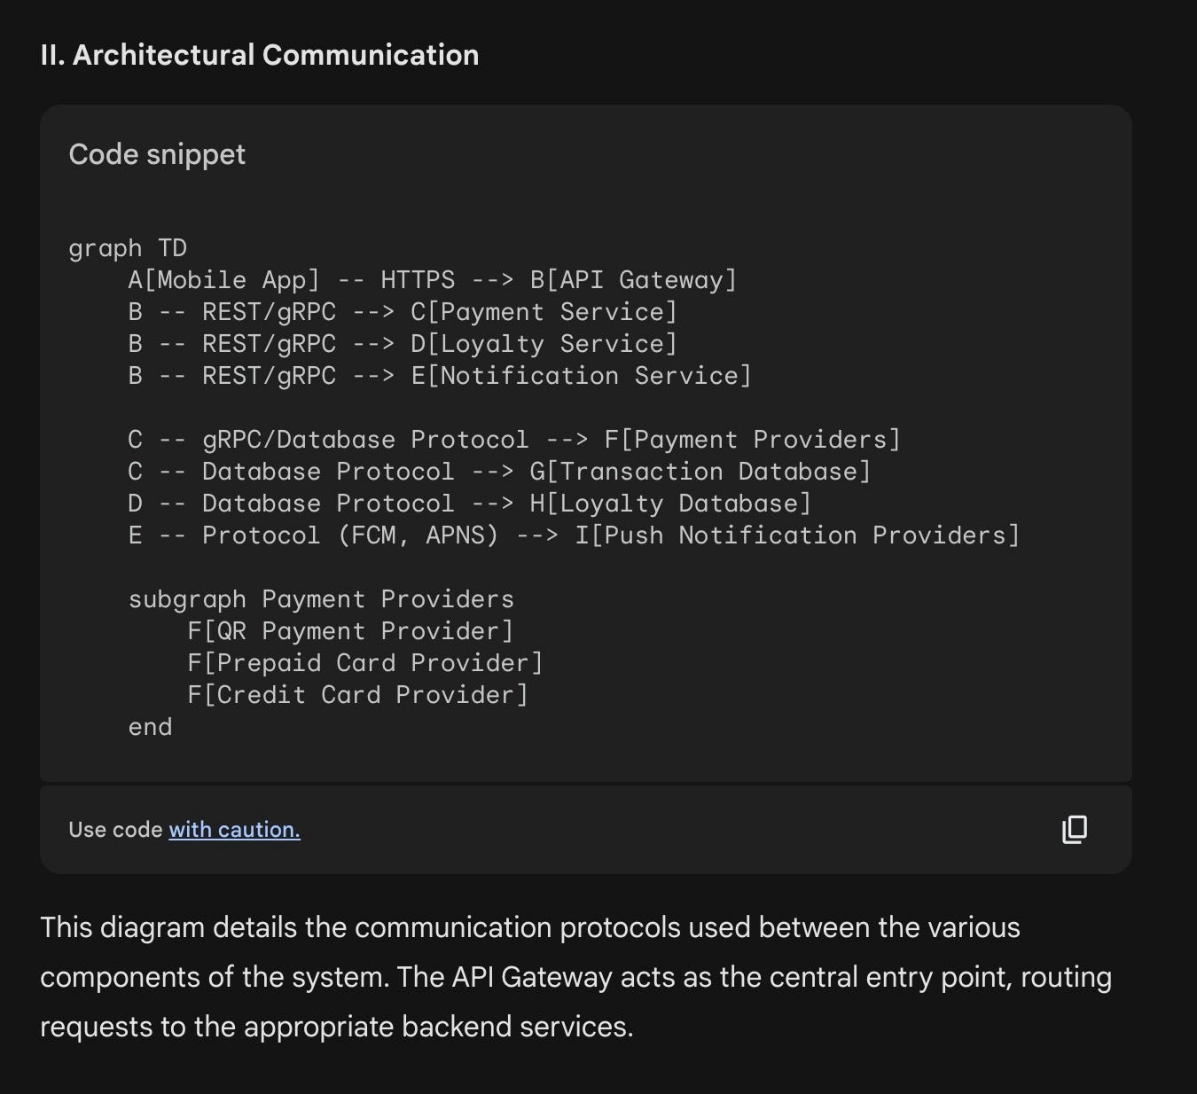Click the "end" keyword in the code
1197x1094 pixels.
click(150, 727)
